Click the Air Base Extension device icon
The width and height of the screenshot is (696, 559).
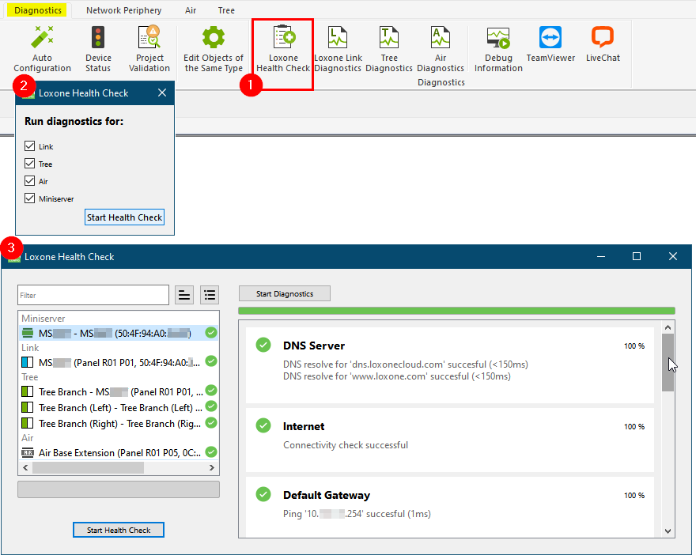28,452
